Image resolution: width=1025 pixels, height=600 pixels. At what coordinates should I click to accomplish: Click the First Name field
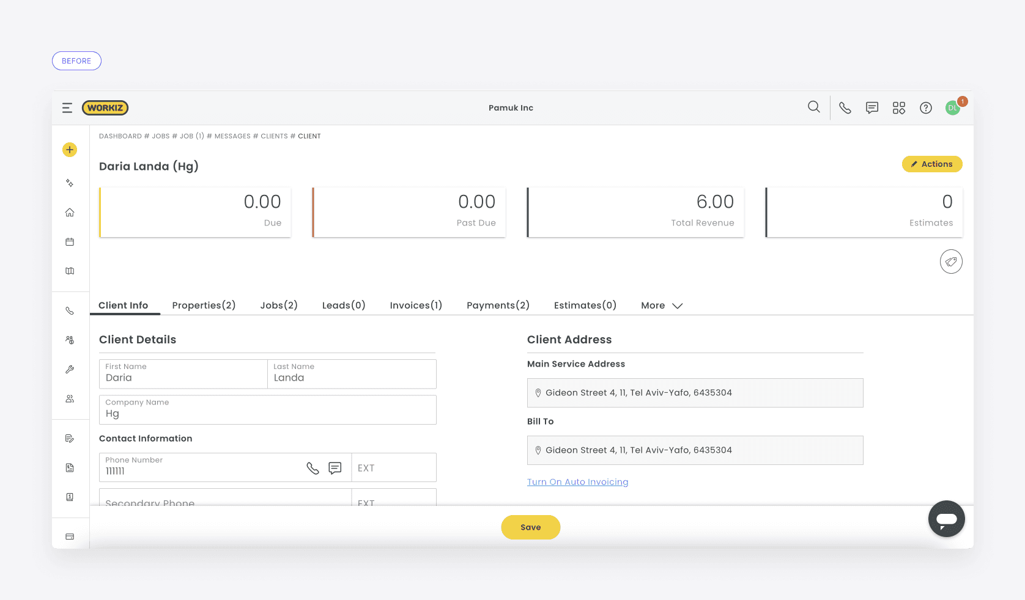[x=183, y=374]
